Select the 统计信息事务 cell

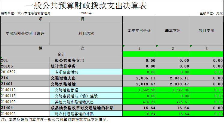point(86,66)
